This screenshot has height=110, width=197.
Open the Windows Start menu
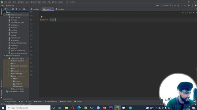[x=3, y=108]
